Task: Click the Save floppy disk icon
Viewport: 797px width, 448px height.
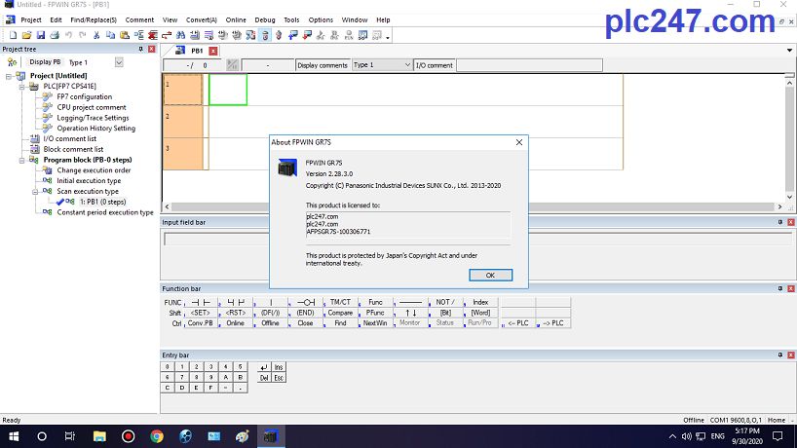Action: tap(41, 35)
